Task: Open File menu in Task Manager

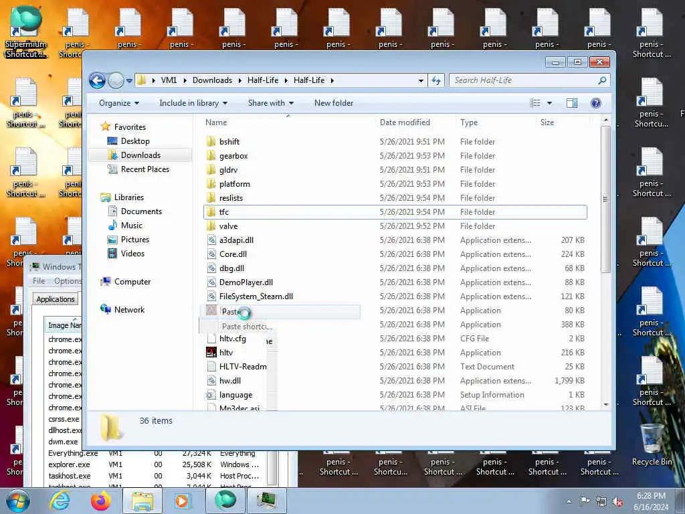Action: (39, 281)
